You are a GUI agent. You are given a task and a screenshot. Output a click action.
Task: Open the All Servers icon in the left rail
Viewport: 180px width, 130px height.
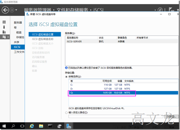coord(4,32)
